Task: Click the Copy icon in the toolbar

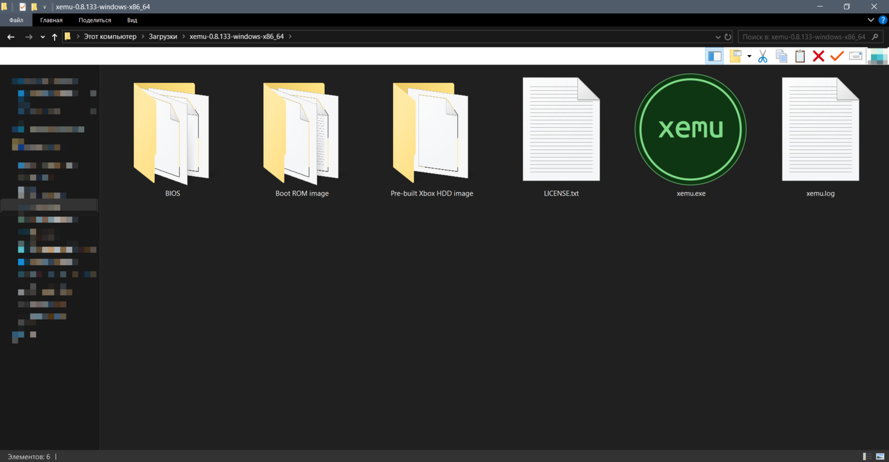Action: pyautogui.click(x=782, y=56)
